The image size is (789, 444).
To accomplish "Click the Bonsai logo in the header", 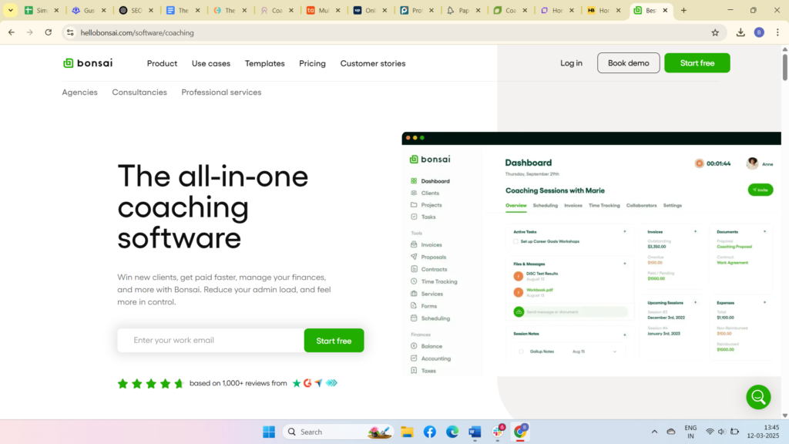I will tap(88, 63).
